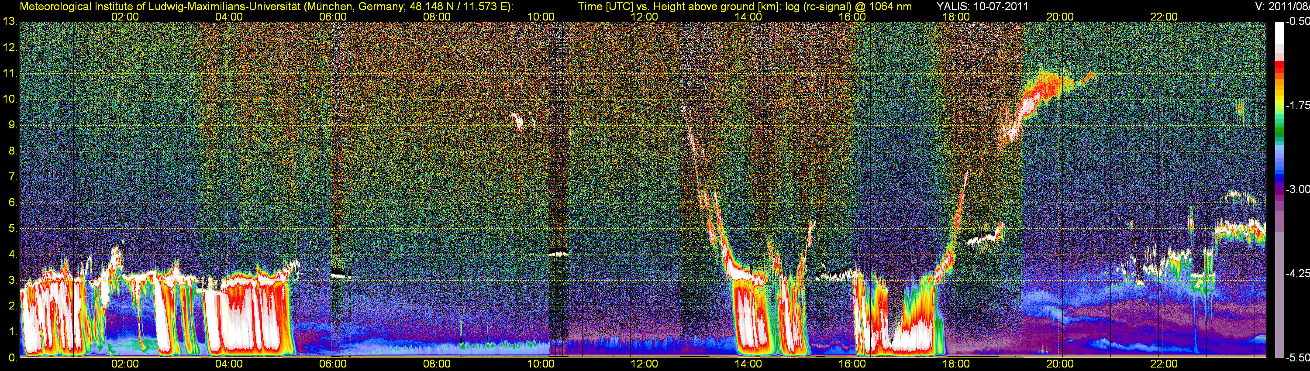
Task: Click the 'Time [UTC] vs. Height above ground [km]' label
Action: [679, 6]
